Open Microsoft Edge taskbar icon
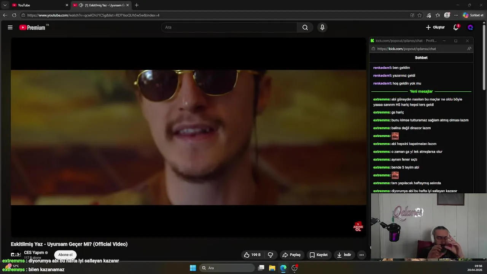 click(283, 268)
